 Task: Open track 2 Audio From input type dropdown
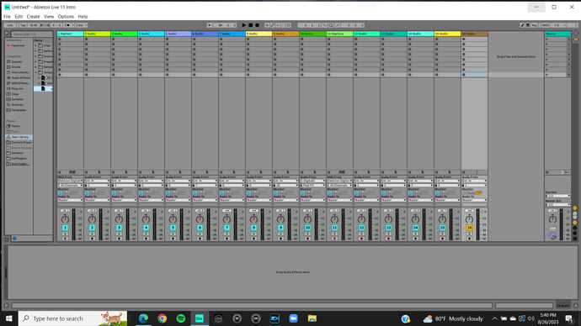click(x=97, y=181)
